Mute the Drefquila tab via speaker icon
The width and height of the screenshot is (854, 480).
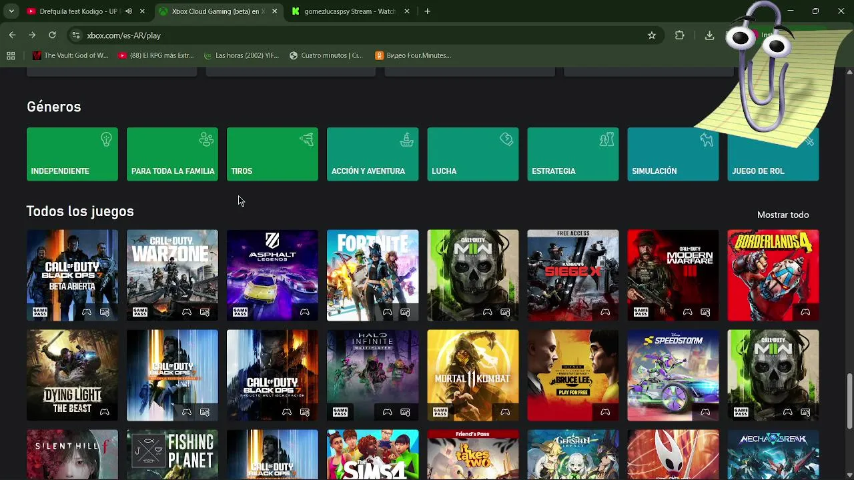pos(129,11)
